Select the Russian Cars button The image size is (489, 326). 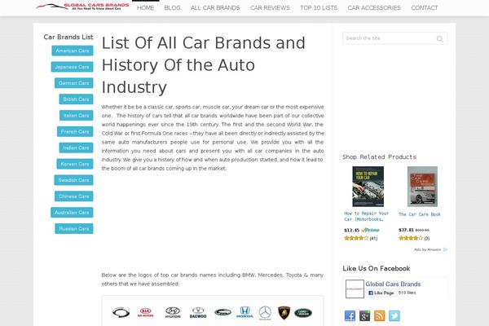pos(74,229)
